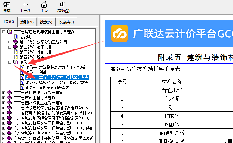Switch to the 搜索(S) tab
This screenshot has width=233, height=143.
46,22
